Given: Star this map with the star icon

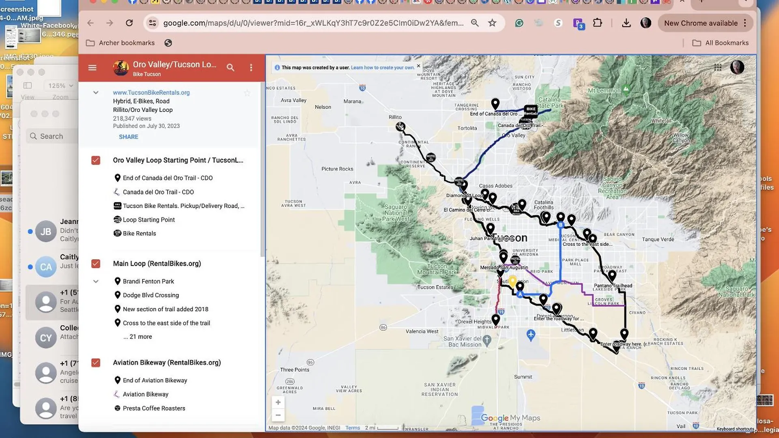Looking at the screenshot, I should (x=247, y=93).
